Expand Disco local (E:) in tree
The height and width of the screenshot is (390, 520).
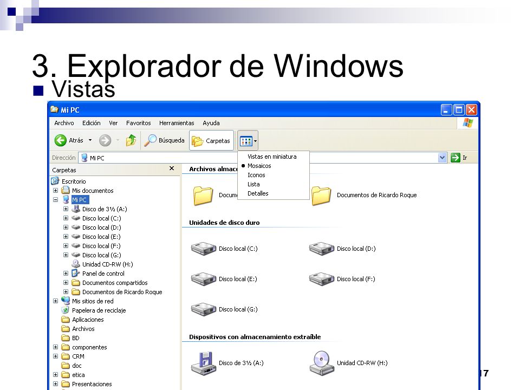(x=66, y=237)
